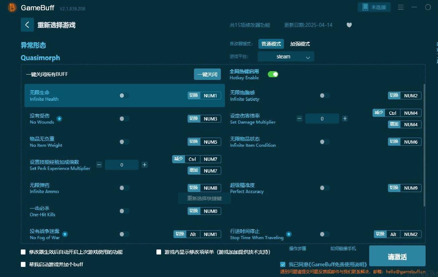
Task: Click the GameBuff logo icon
Action: pyautogui.click(x=12, y=7)
